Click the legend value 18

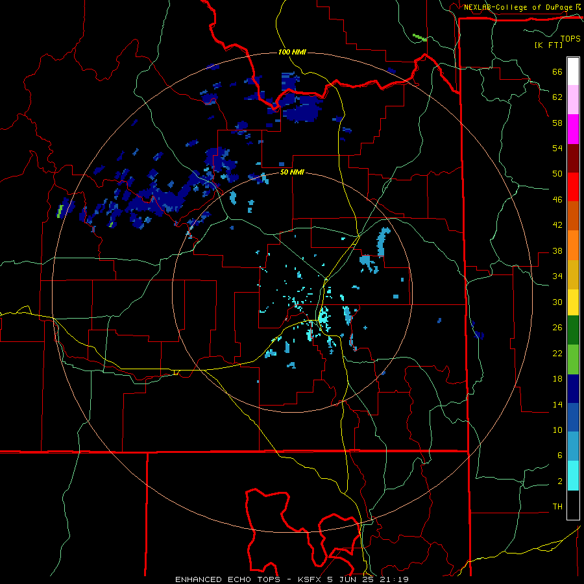557,379
